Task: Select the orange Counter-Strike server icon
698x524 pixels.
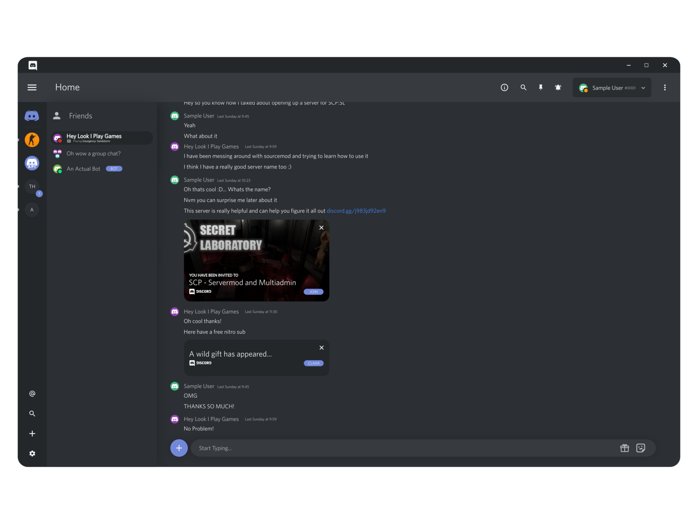Action: pyautogui.click(x=32, y=140)
